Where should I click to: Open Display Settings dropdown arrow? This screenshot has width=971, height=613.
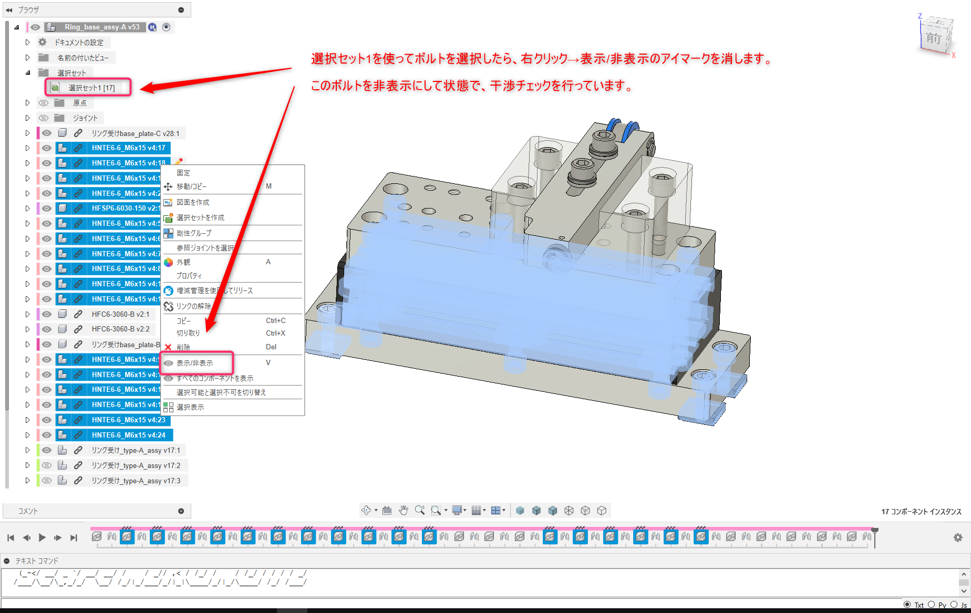[x=465, y=511]
